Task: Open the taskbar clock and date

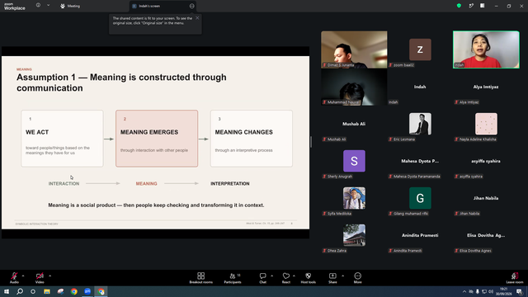Action: (503, 291)
